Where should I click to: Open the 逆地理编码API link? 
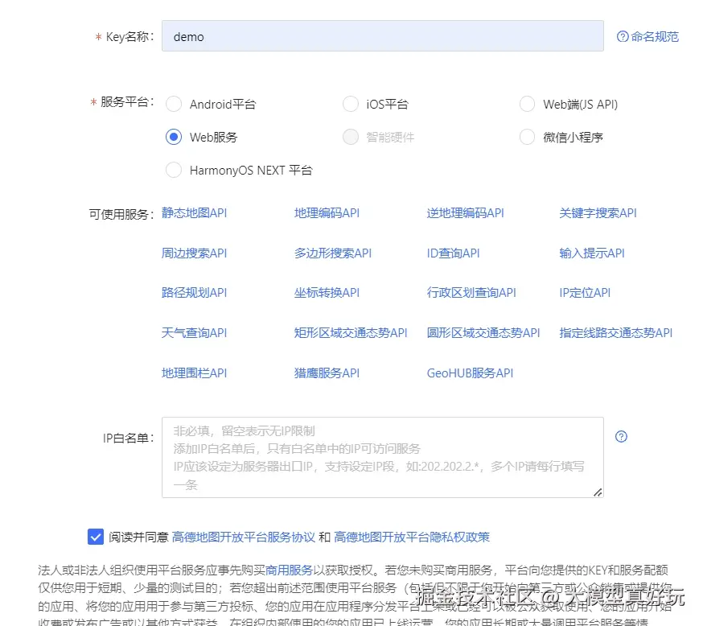466,213
